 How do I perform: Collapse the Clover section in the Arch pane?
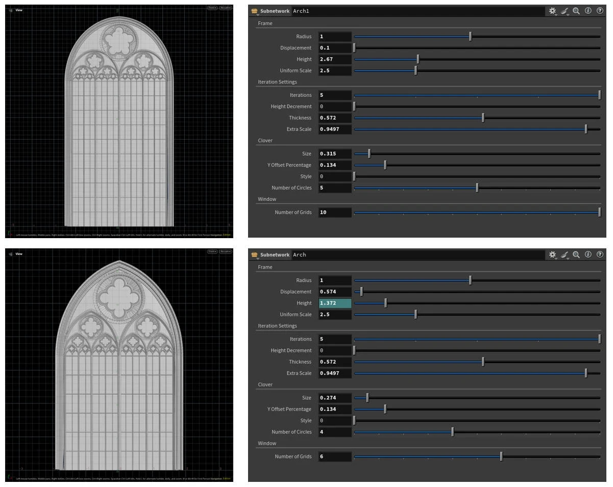pos(265,384)
